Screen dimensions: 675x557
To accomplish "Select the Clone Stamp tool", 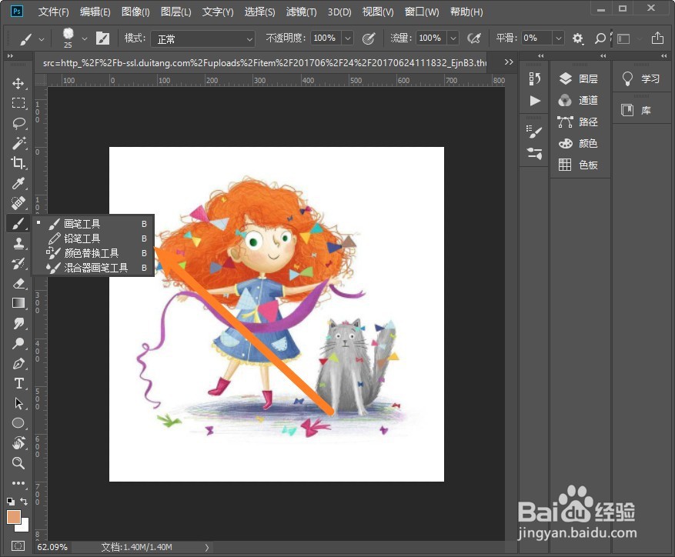I will (18, 243).
